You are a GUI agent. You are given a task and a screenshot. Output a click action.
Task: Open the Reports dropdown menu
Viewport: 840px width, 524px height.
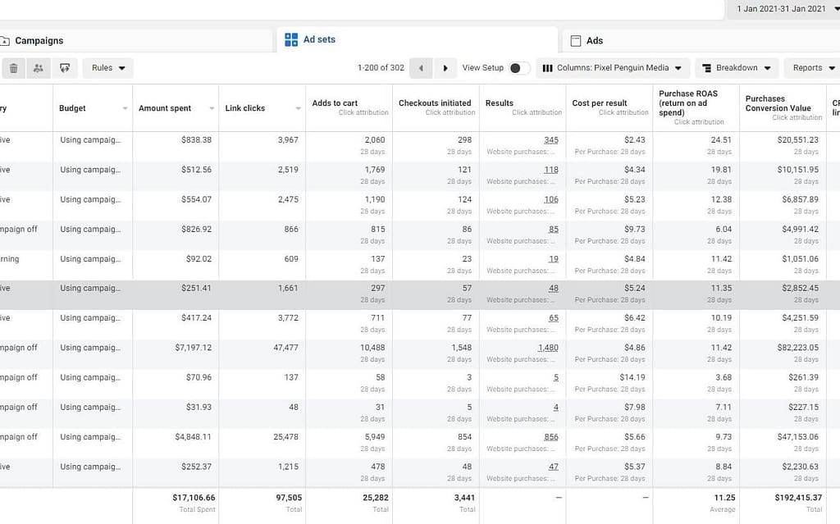coord(813,68)
